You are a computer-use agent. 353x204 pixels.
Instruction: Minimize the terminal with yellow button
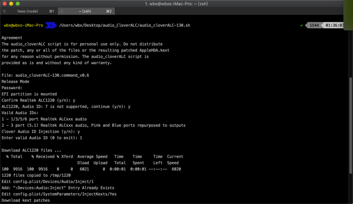click(11, 4)
